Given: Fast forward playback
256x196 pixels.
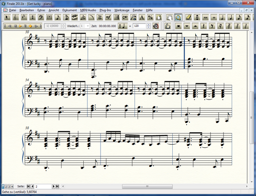Looking at the screenshot, I should tap(36, 26).
